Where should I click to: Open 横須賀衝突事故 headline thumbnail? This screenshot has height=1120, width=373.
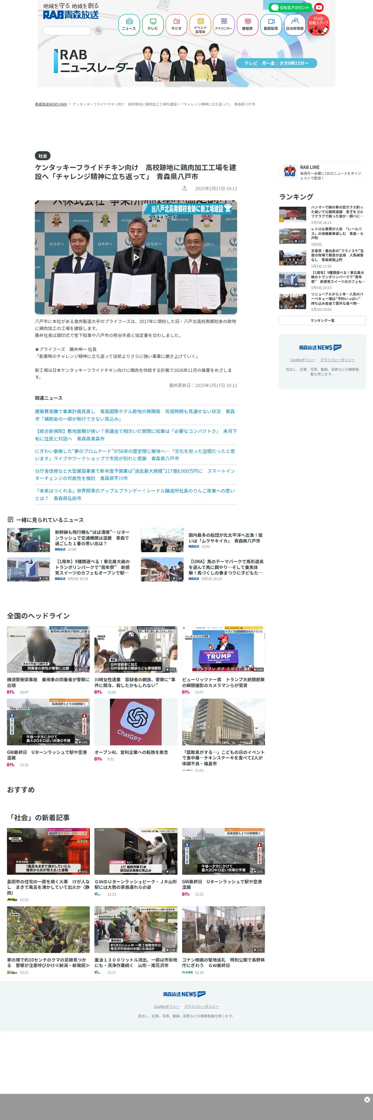(48, 650)
